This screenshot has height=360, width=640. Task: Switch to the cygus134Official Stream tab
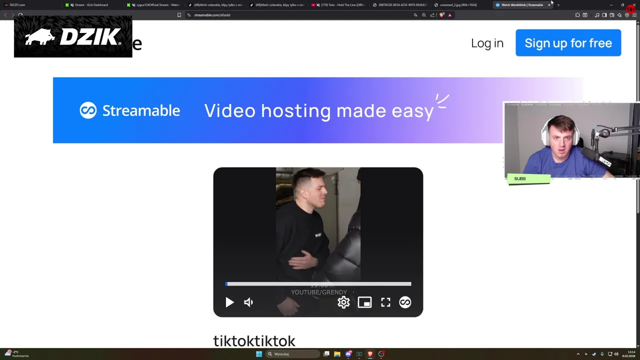[x=154, y=5]
